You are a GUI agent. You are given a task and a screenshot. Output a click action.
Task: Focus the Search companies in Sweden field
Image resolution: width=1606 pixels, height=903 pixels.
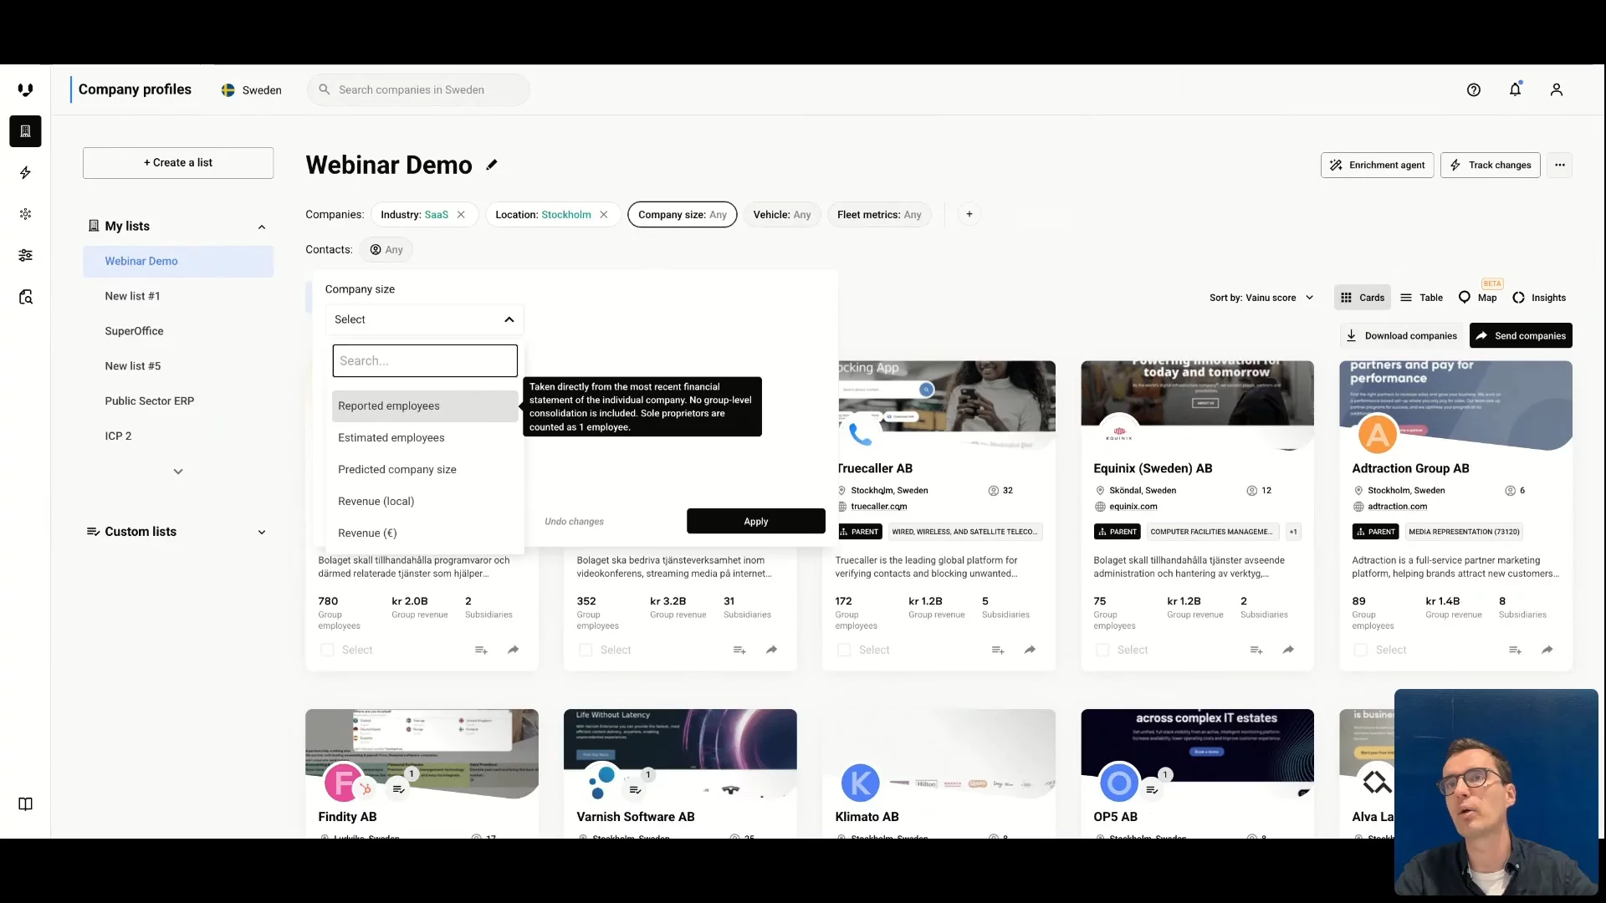tap(418, 90)
